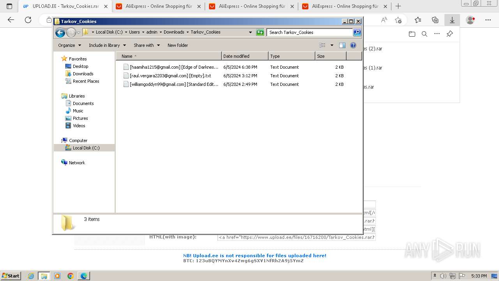Image resolution: width=499 pixels, height=281 pixels.
Task: Click the taskbar volume speaker icon
Action: [443, 276]
